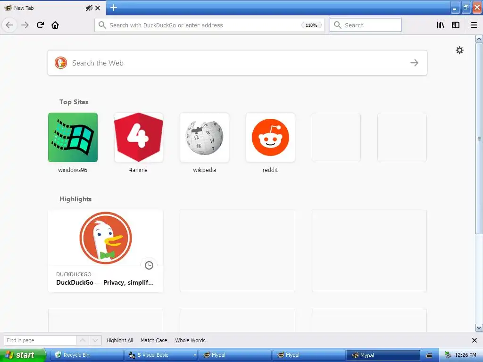The width and height of the screenshot is (483, 362).
Task: Click the 12:26 PM clock
Action: pyautogui.click(x=466, y=355)
